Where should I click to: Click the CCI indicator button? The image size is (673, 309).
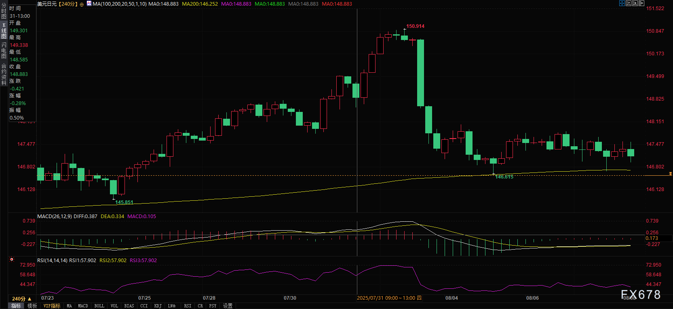click(x=144, y=306)
